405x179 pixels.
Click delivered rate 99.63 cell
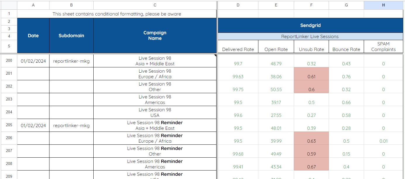tap(238, 74)
